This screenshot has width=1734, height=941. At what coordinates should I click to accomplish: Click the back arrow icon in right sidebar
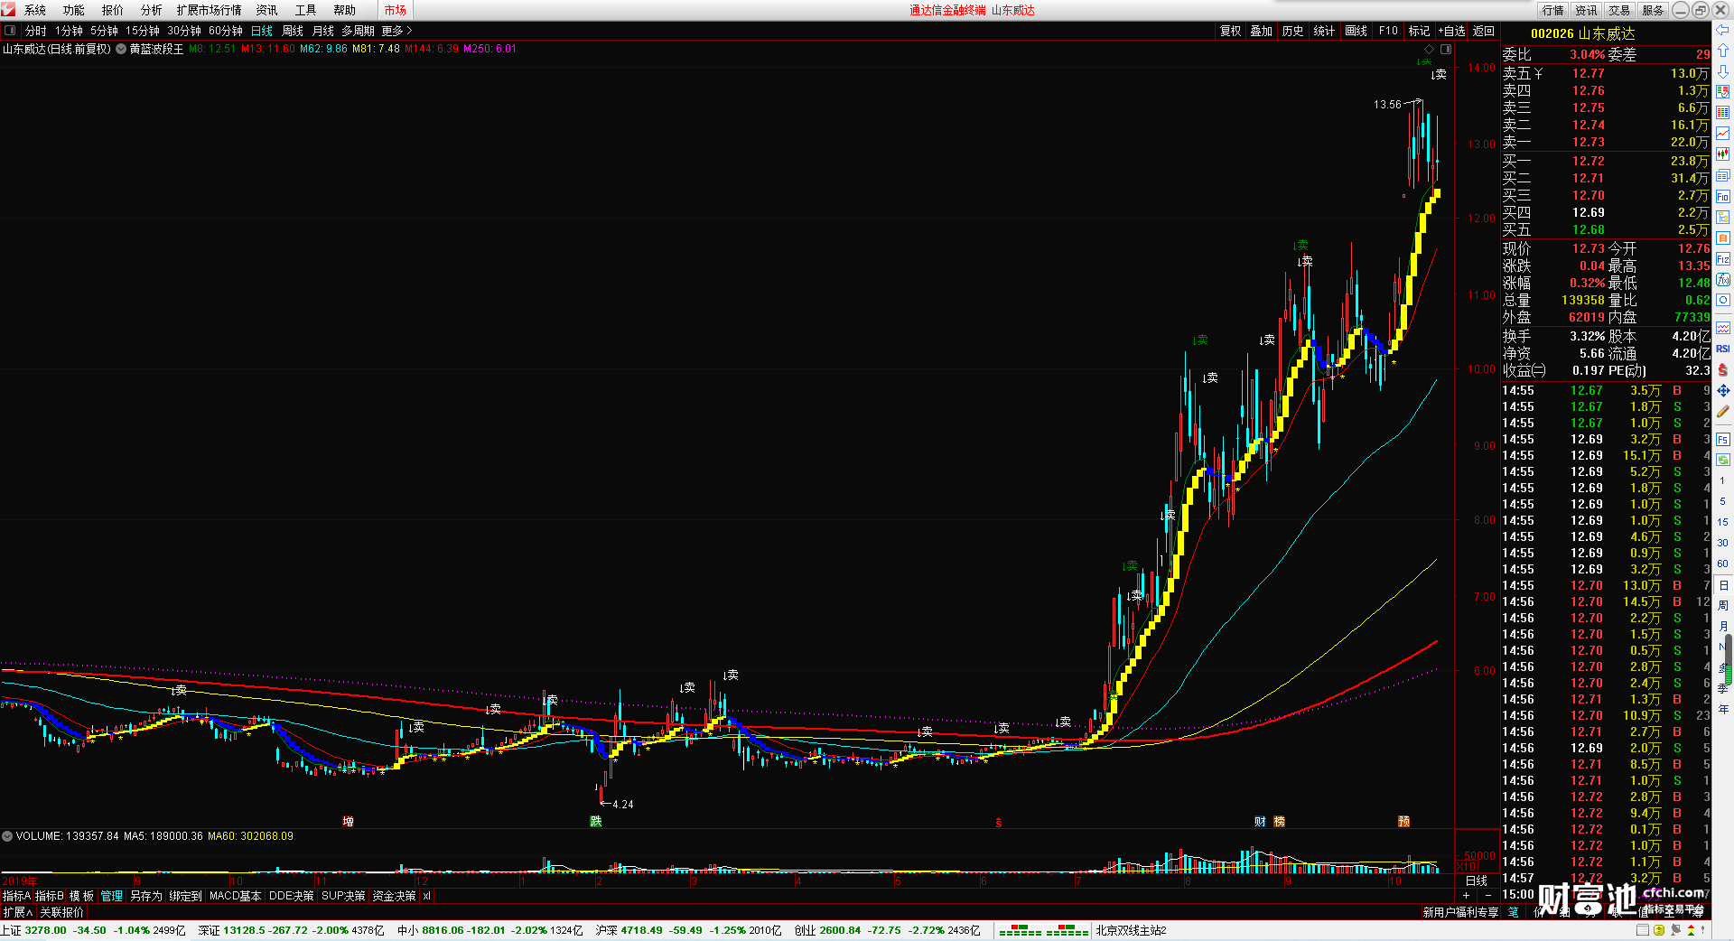[1723, 30]
